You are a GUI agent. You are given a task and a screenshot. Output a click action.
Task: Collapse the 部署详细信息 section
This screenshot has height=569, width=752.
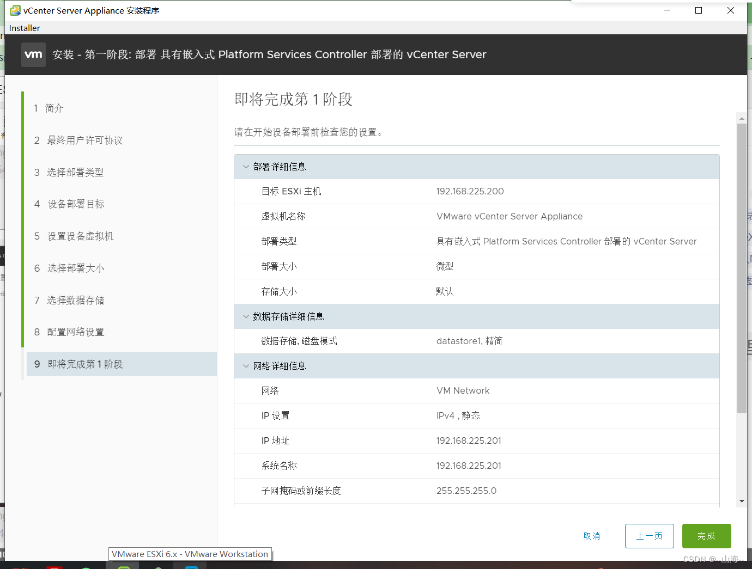(x=246, y=167)
